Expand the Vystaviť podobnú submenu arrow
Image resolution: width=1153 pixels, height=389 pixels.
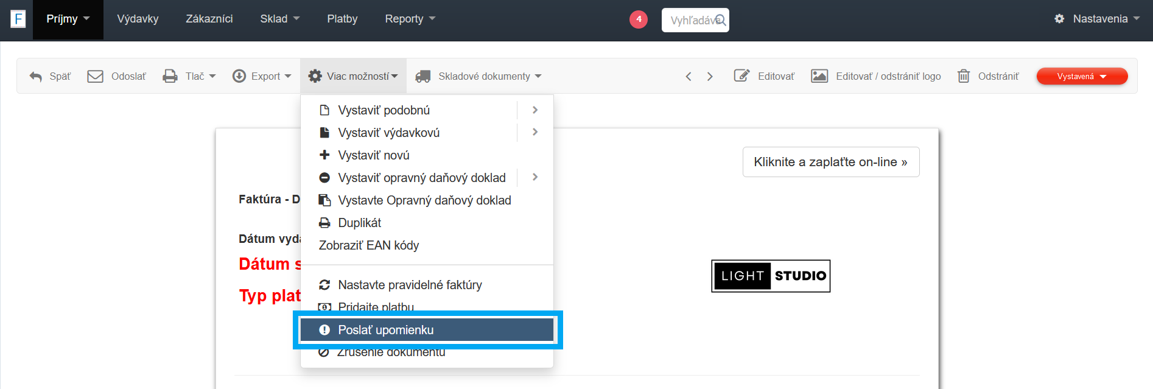point(535,110)
